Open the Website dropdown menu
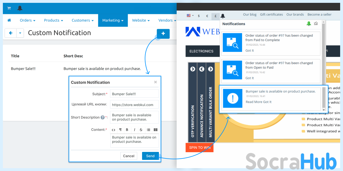 point(141,20)
